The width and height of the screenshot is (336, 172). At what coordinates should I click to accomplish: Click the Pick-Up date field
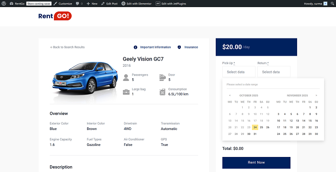(x=239, y=72)
